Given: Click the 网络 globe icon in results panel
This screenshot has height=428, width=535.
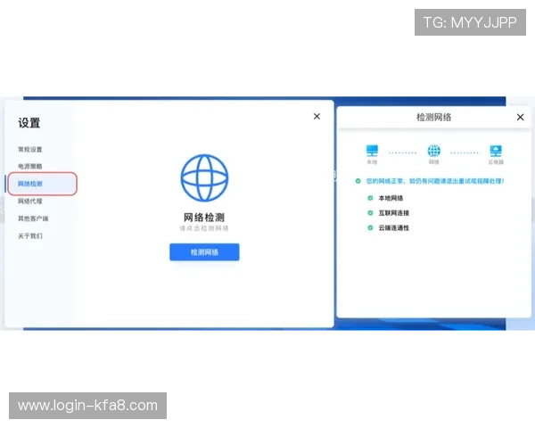Looking at the screenshot, I should 433,151.
